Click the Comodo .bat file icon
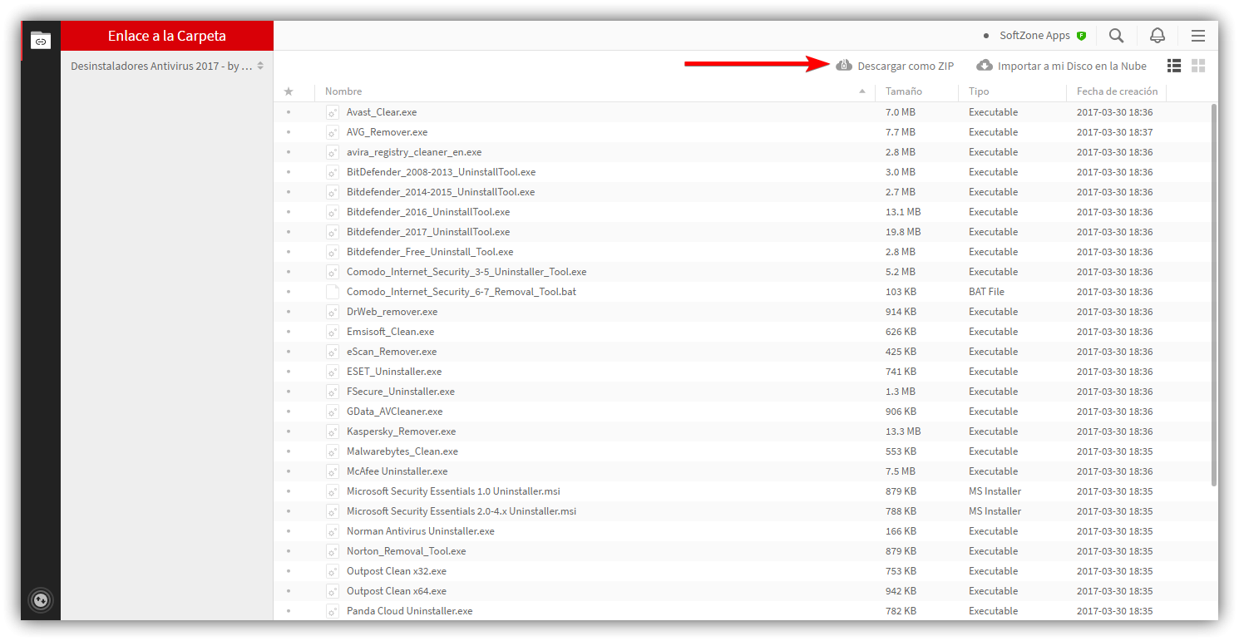The height and width of the screenshot is (641, 1239). pyautogui.click(x=333, y=292)
